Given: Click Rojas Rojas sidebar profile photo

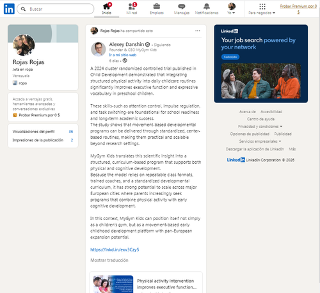Looking at the screenshot, I should point(24,45).
